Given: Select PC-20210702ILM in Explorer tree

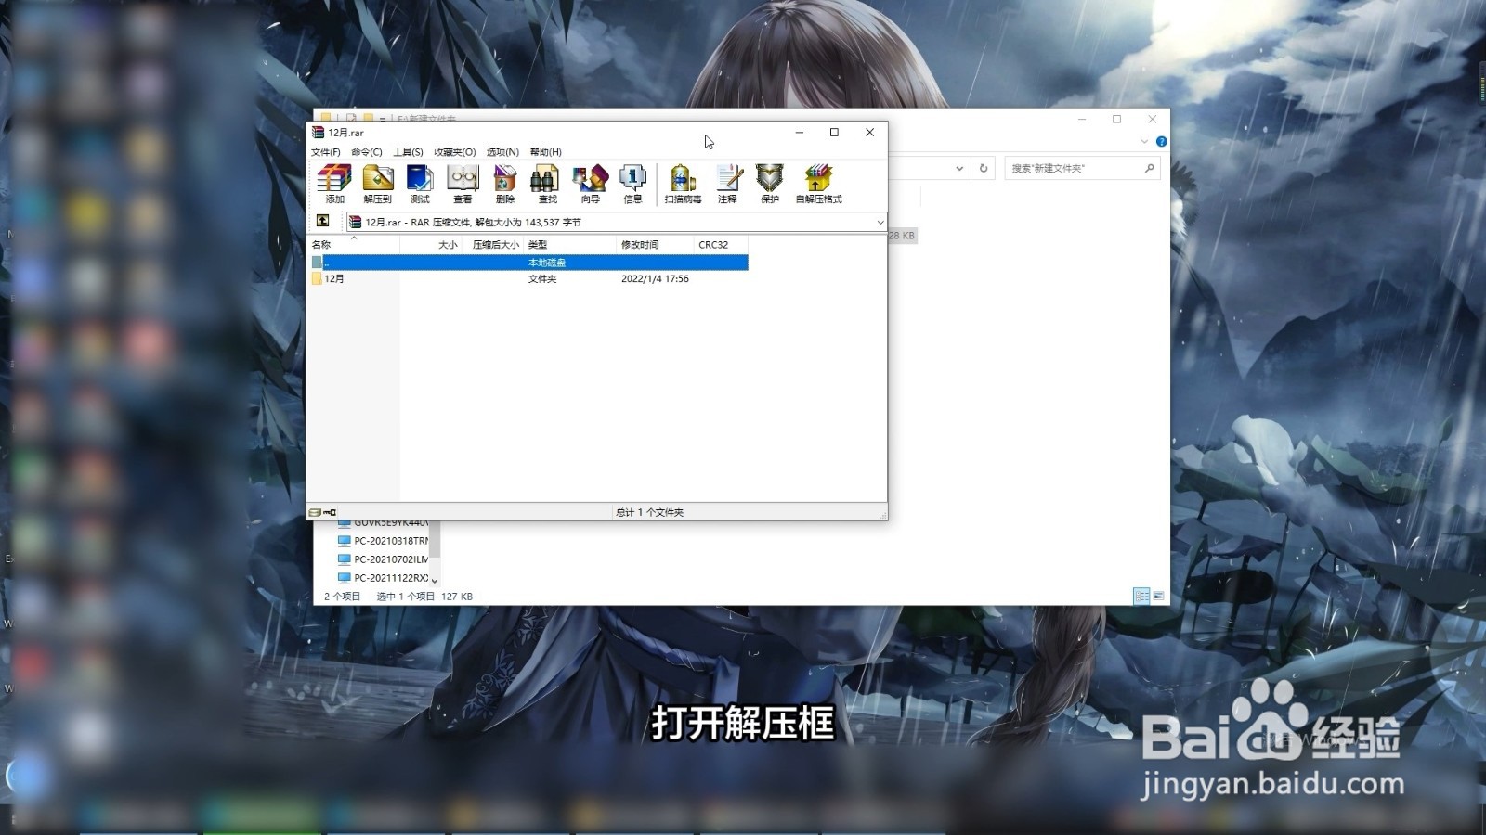Looking at the screenshot, I should pyautogui.click(x=383, y=559).
